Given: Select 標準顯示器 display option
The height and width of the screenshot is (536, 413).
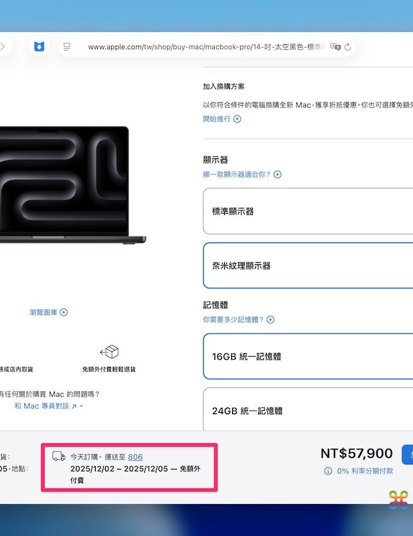Looking at the screenshot, I should (x=307, y=211).
